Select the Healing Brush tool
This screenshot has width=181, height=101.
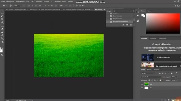(2, 22)
